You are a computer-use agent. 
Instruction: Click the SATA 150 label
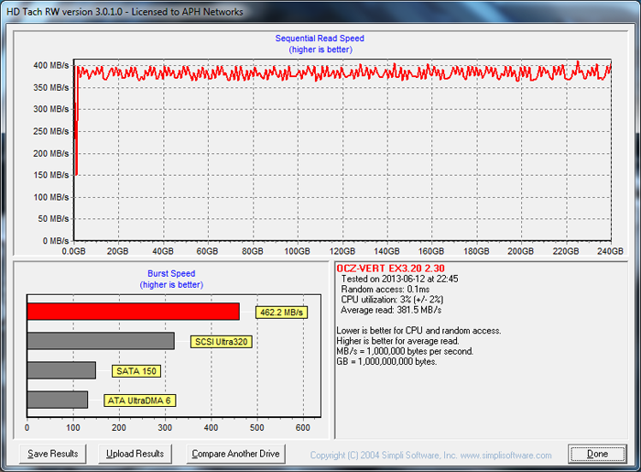pyautogui.click(x=136, y=371)
